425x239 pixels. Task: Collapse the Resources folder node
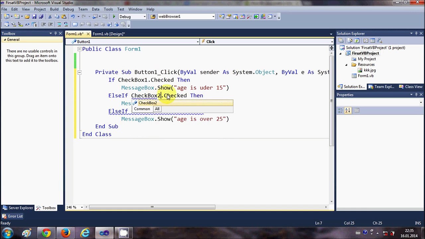[346, 65]
